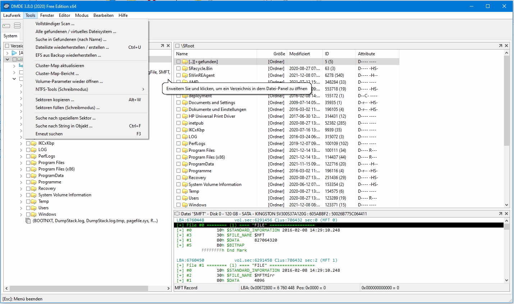
Task: Open the Laufwerk menu
Action: 12,15
